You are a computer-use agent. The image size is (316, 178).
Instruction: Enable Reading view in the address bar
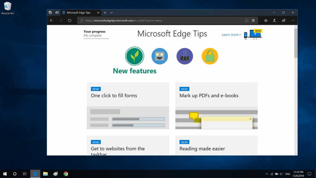click(x=247, y=20)
